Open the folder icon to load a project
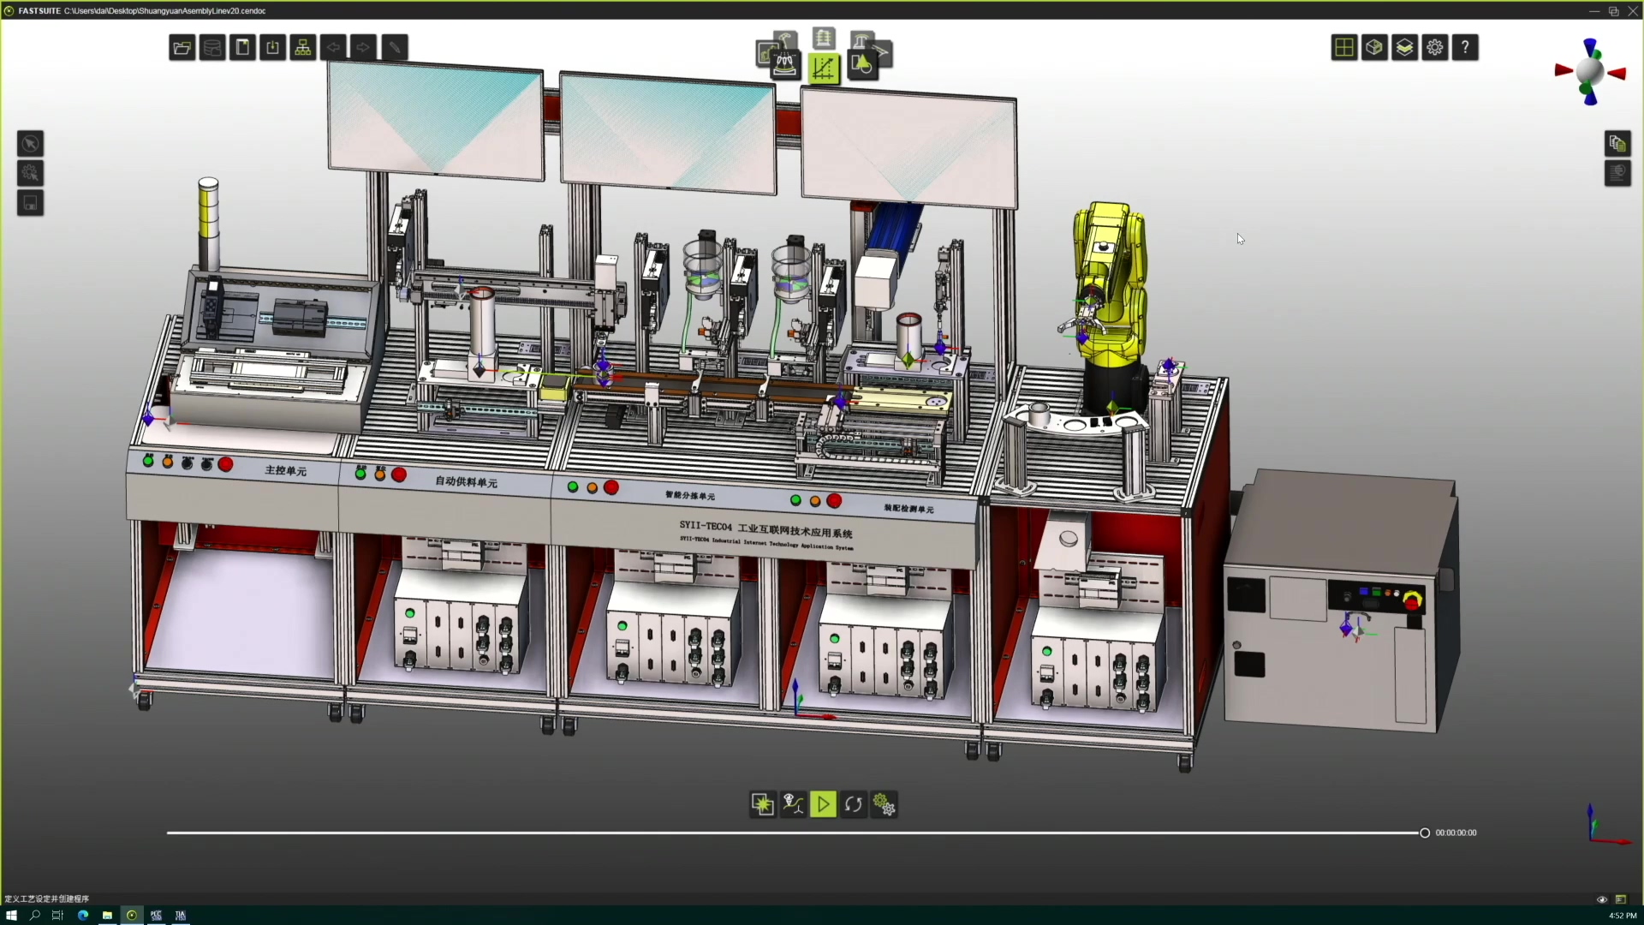This screenshot has height=925, width=1644. pos(182,48)
